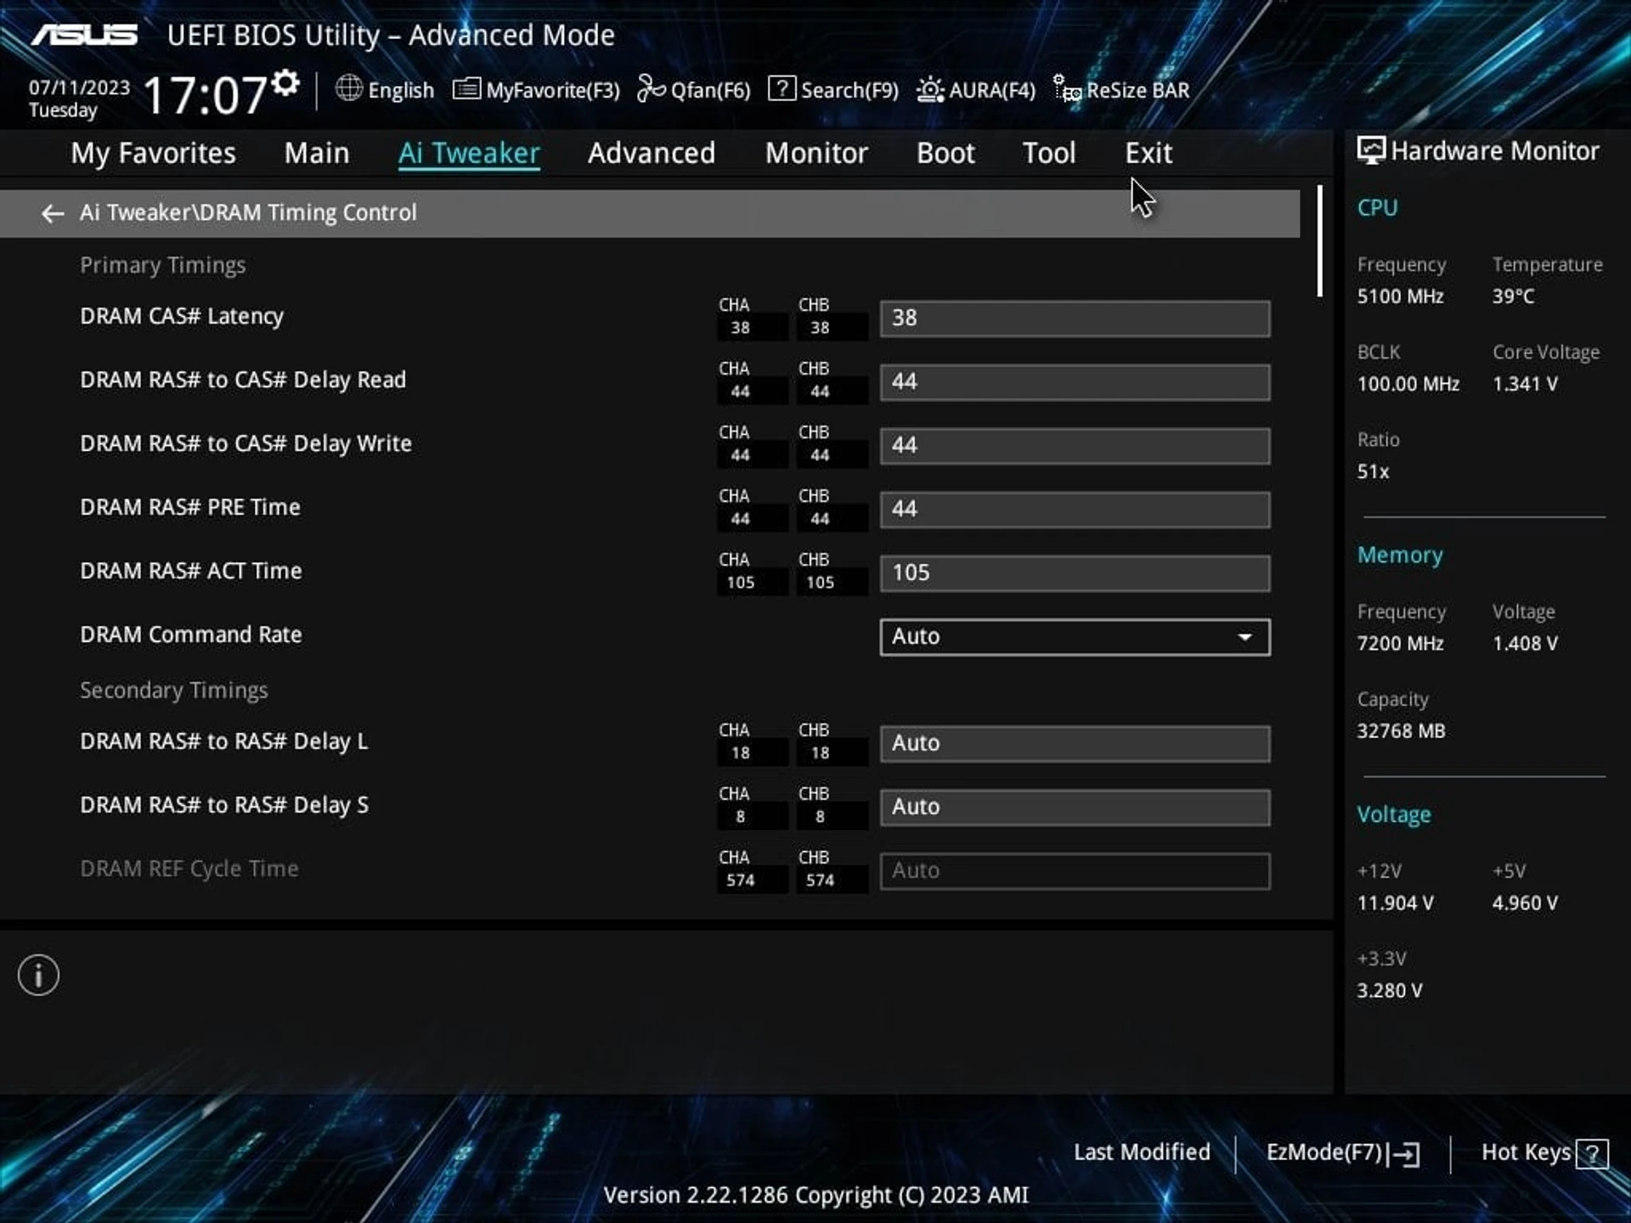Image resolution: width=1631 pixels, height=1223 pixels.
Task: Open MyFavorite(F3) list icon
Action: (x=466, y=88)
